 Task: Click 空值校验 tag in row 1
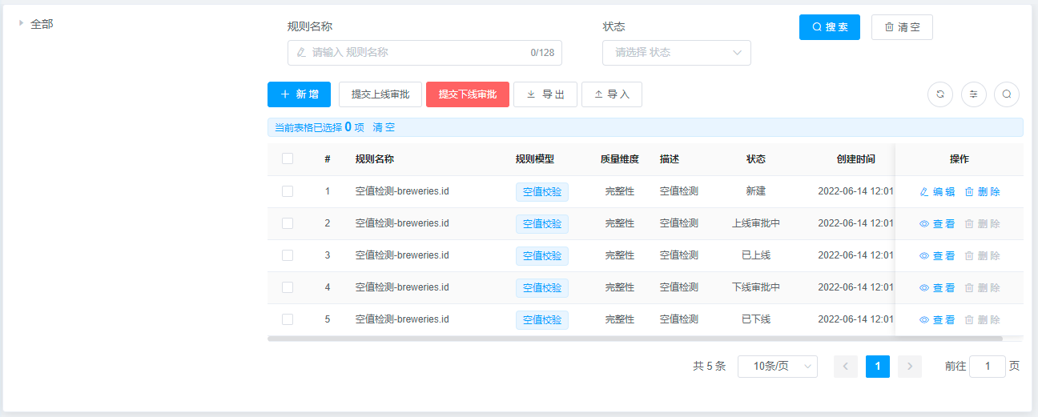tap(542, 192)
